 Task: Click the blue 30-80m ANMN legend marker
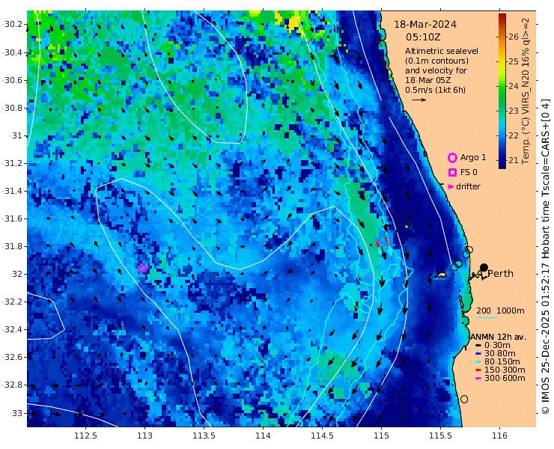pyautogui.click(x=478, y=354)
